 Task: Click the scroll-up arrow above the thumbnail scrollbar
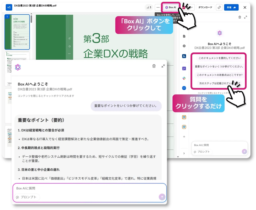click(31, 14)
